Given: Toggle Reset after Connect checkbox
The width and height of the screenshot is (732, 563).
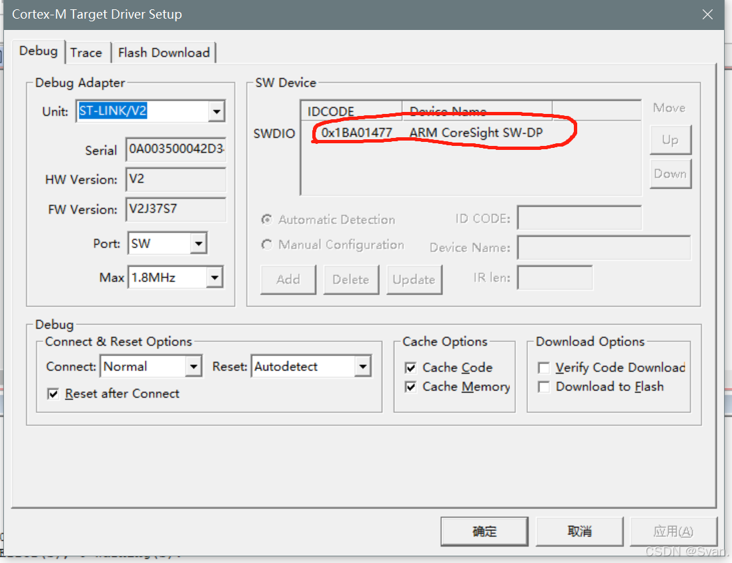Looking at the screenshot, I should click(x=53, y=394).
